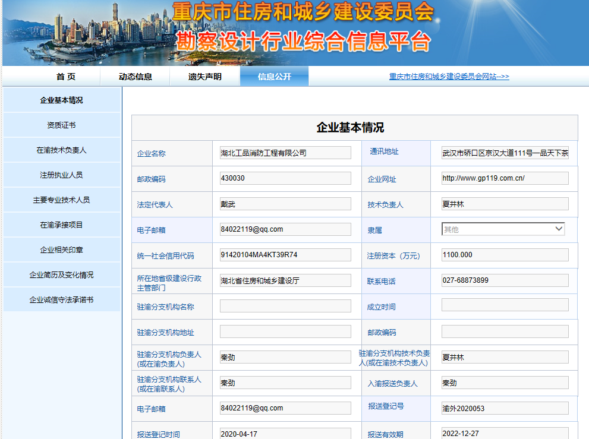The width and height of the screenshot is (589, 439).
Task: Click the 通讯地址 input field
Action: click(x=505, y=153)
